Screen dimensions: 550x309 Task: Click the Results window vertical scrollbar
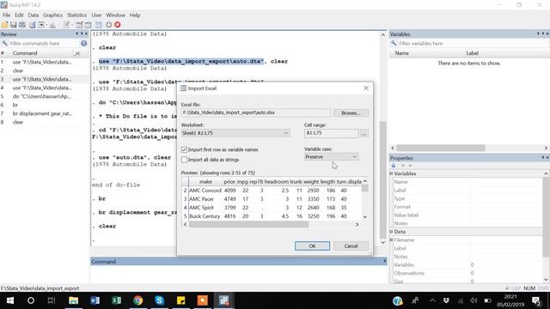click(x=382, y=179)
